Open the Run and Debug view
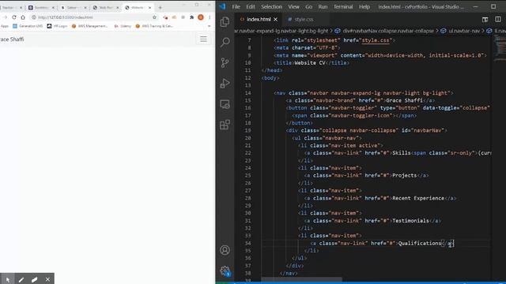Viewport: 506px width, 284px height. point(225,83)
